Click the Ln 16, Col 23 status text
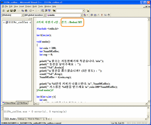Viewport: 151px width, 125px height. (118, 123)
